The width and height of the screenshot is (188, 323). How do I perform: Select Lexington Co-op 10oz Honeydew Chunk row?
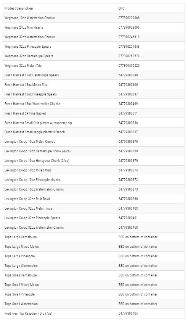coord(93,161)
